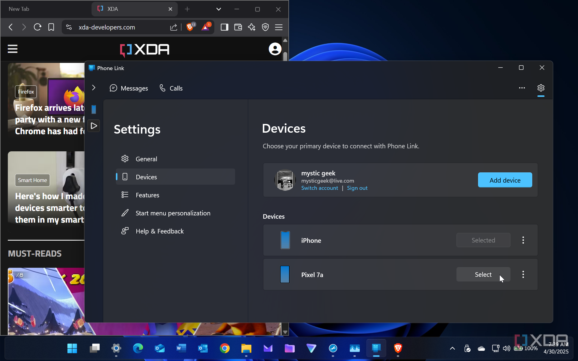Open the Calls tab in Phone Link
Image resolution: width=578 pixels, height=361 pixels.
point(171,88)
